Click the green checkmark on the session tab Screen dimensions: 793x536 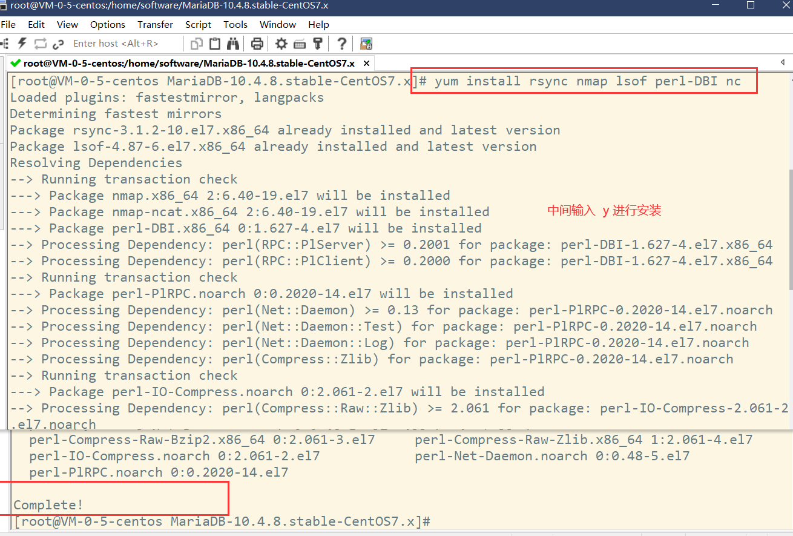pos(17,63)
